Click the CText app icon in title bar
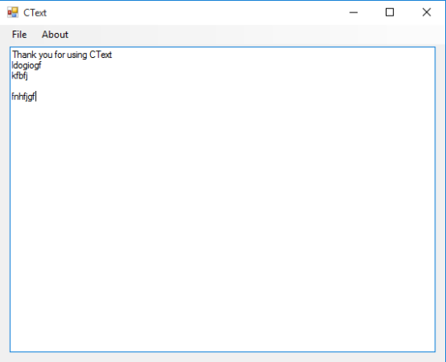Screen dimensions: 446x362 [x=12, y=12]
